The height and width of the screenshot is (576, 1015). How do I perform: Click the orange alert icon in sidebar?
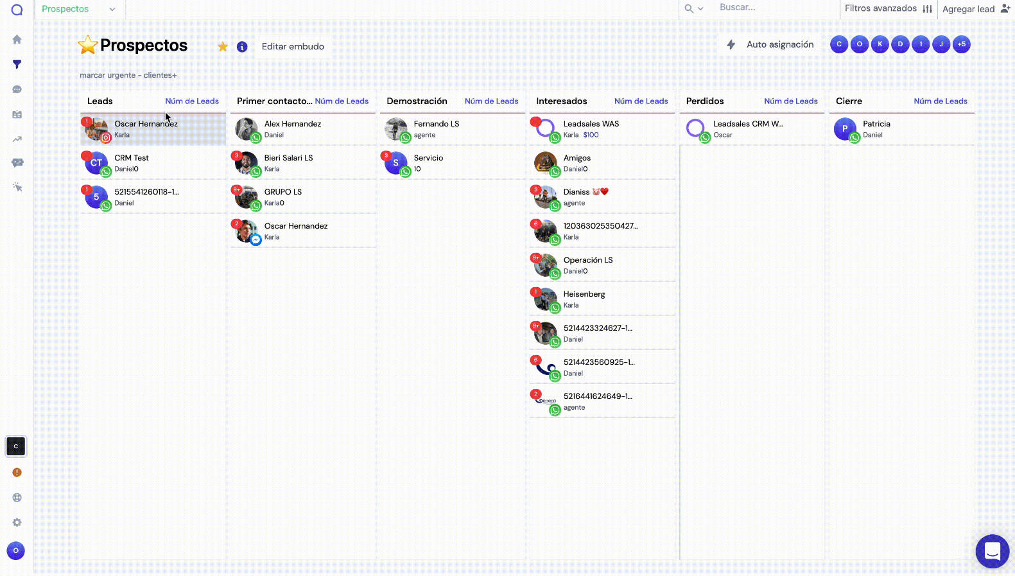(17, 473)
